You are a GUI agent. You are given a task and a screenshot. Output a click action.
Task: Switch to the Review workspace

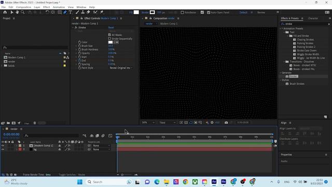(x=261, y=12)
